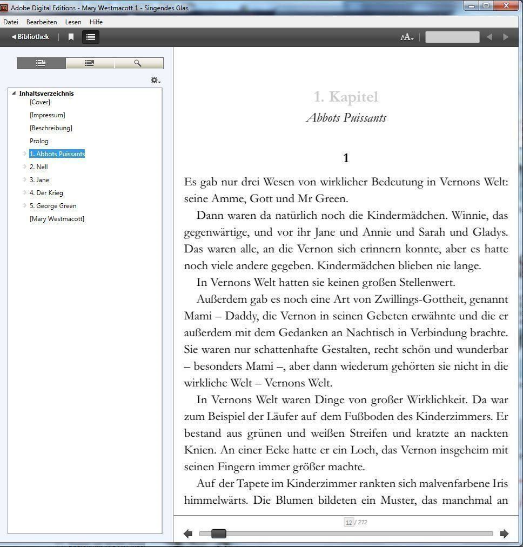
Task: Click the page progress slider thumb
Action: tap(219, 533)
